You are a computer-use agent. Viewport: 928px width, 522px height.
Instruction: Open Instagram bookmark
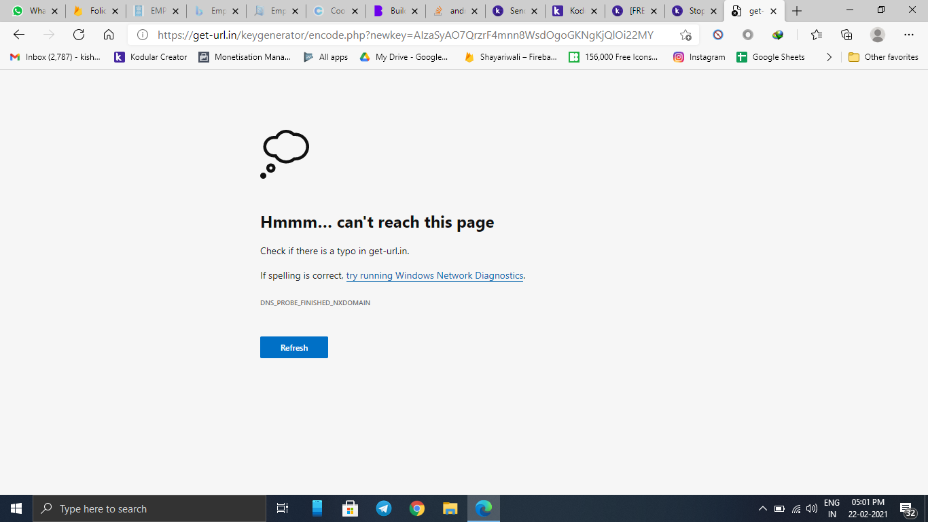pos(699,57)
